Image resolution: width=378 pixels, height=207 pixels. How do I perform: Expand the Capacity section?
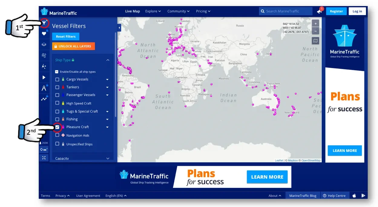coord(83,158)
